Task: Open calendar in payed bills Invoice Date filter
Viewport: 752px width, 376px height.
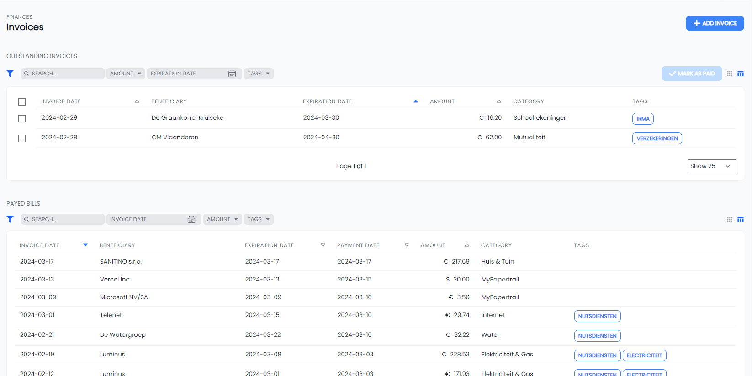Action: click(191, 219)
